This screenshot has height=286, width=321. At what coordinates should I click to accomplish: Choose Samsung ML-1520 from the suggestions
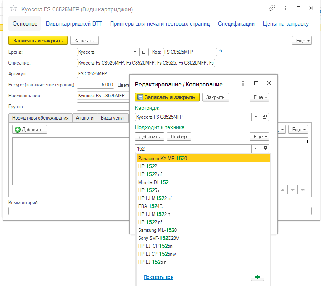(203, 230)
